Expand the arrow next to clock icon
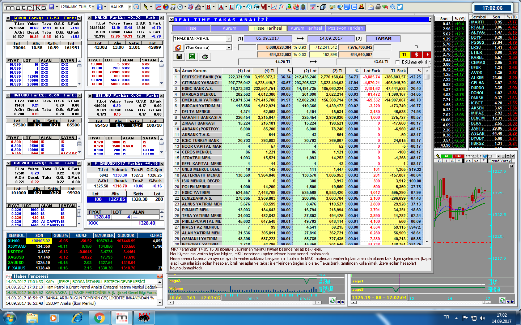This screenshot has width=521, height=325. pyautogui.click(x=185, y=7)
